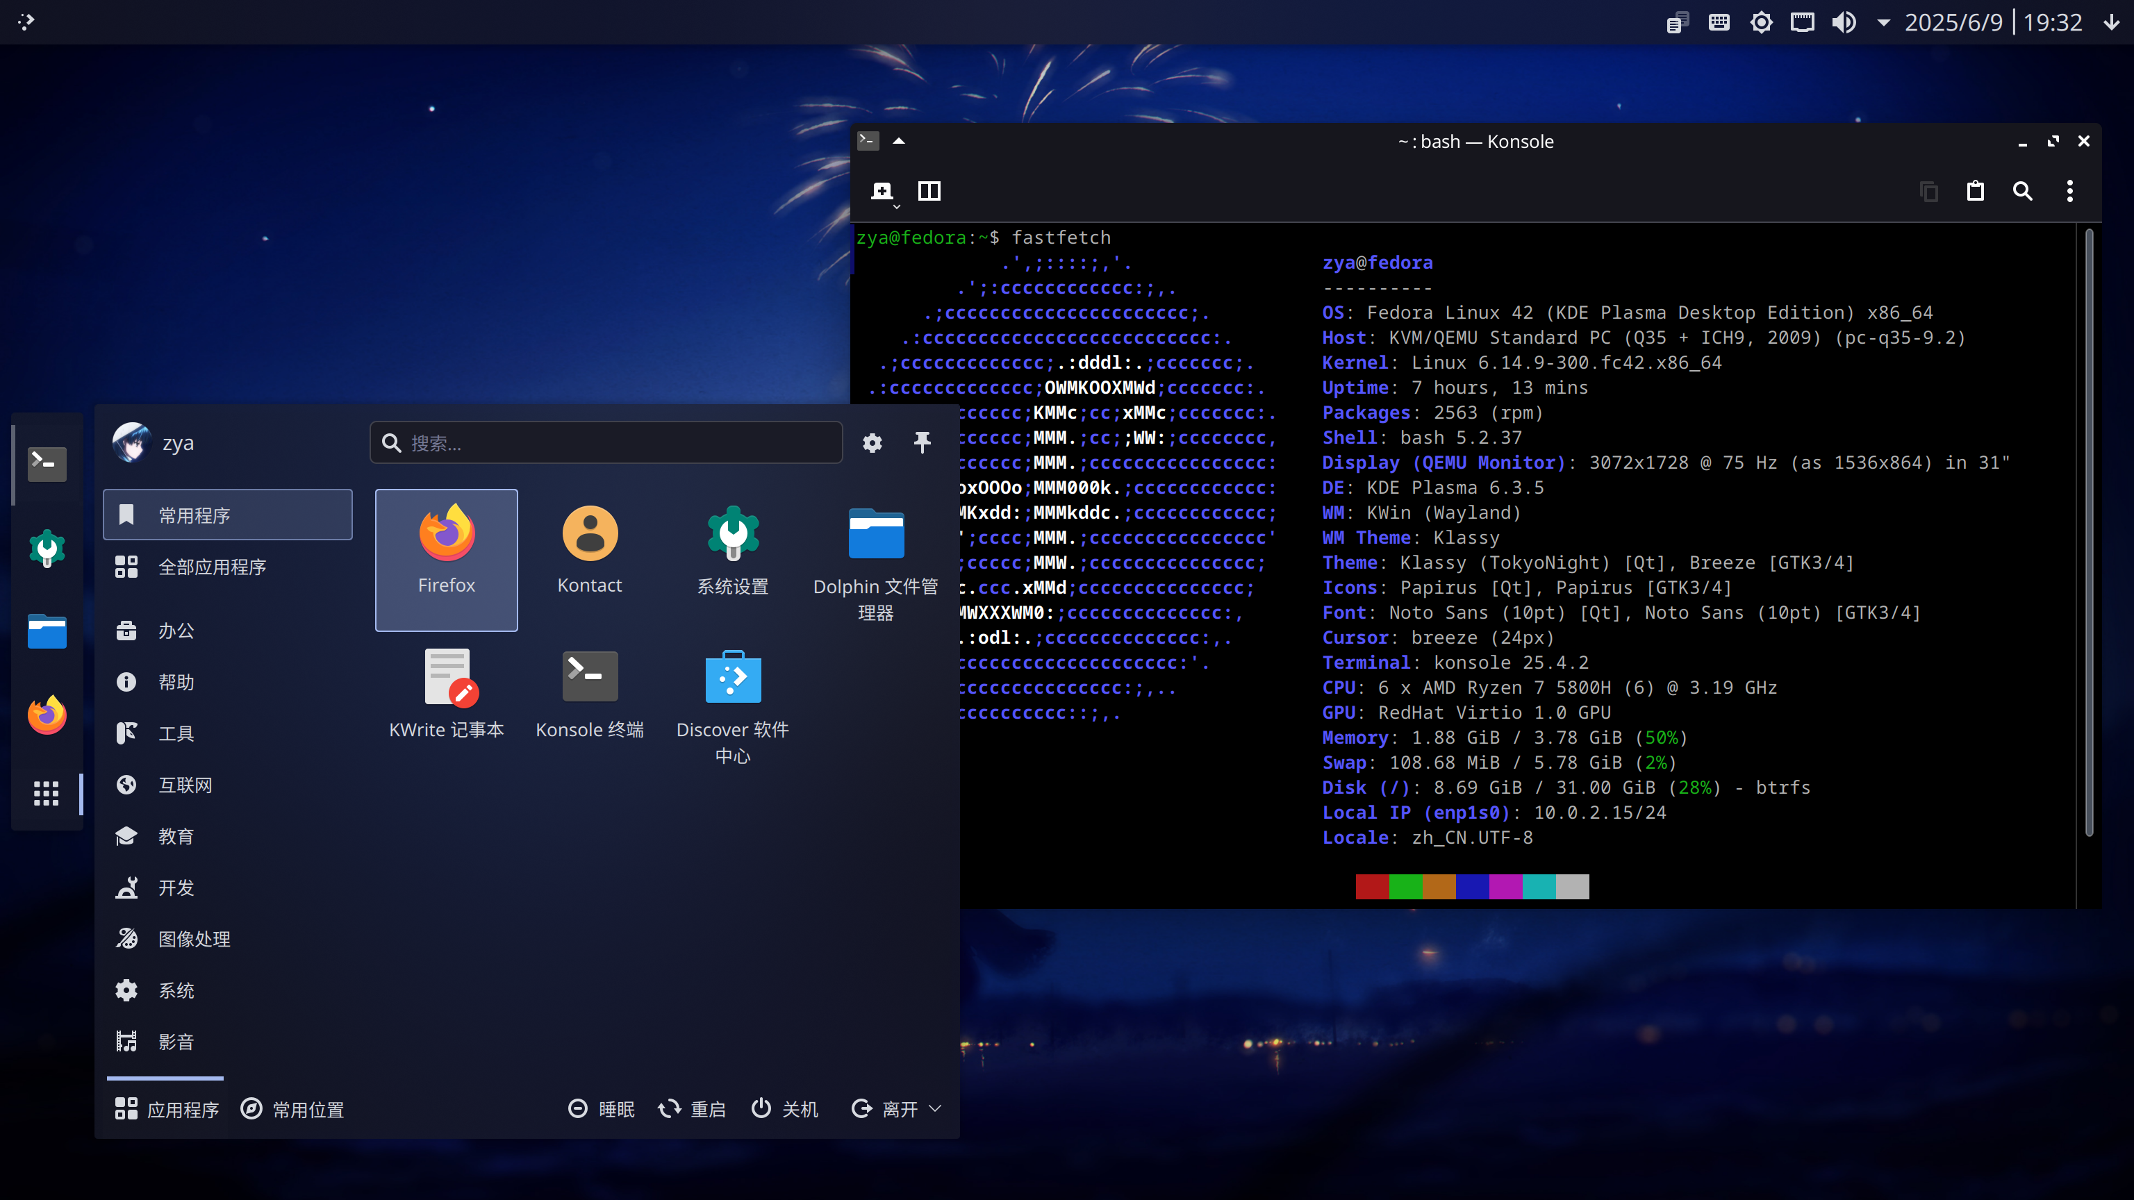The image size is (2134, 1200).
Task: Open the 影音 category
Action: 228,1041
